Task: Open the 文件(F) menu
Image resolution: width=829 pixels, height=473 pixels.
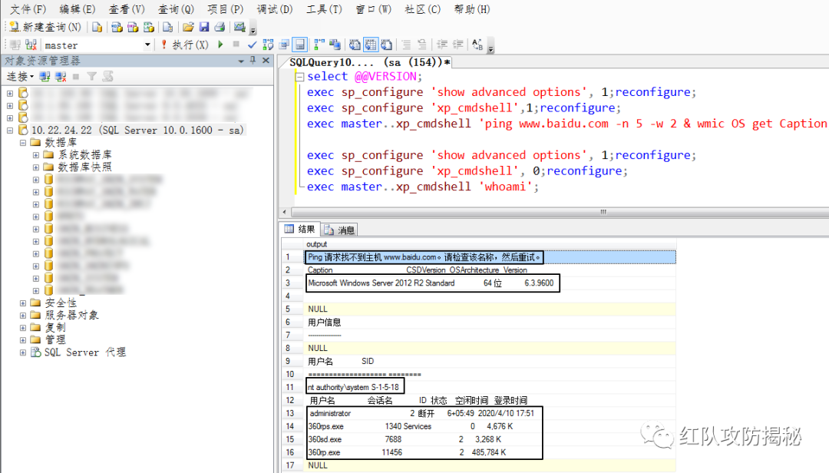Action: click(28, 9)
